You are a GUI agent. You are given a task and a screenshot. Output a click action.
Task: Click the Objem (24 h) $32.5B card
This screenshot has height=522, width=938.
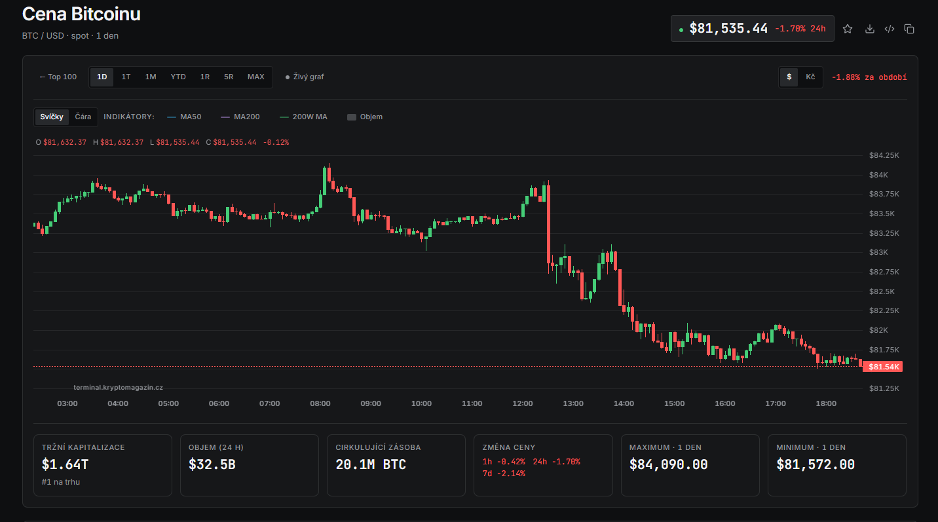click(250, 465)
